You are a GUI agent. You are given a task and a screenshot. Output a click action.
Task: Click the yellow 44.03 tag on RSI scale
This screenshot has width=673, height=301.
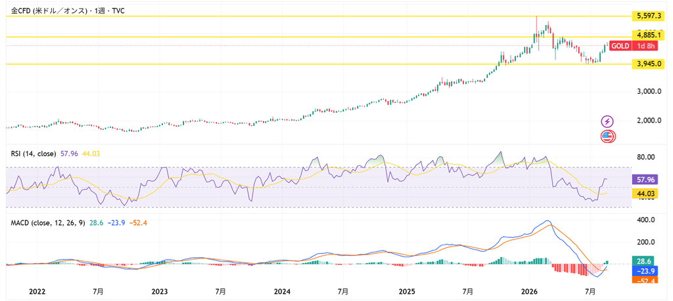click(x=645, y=194)
